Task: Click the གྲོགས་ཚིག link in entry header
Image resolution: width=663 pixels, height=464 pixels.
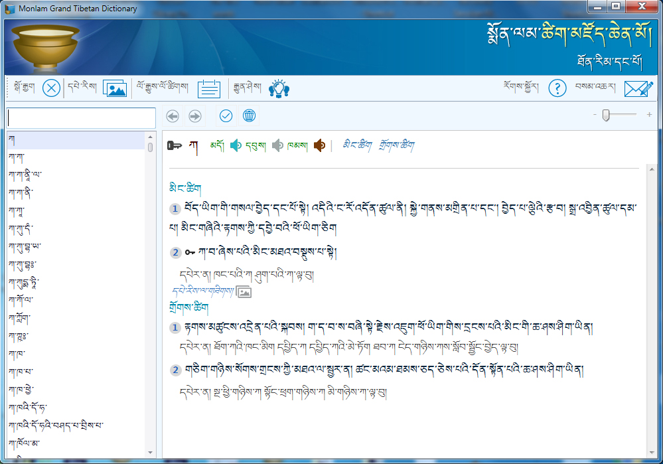Action: [x=397, y=145]
